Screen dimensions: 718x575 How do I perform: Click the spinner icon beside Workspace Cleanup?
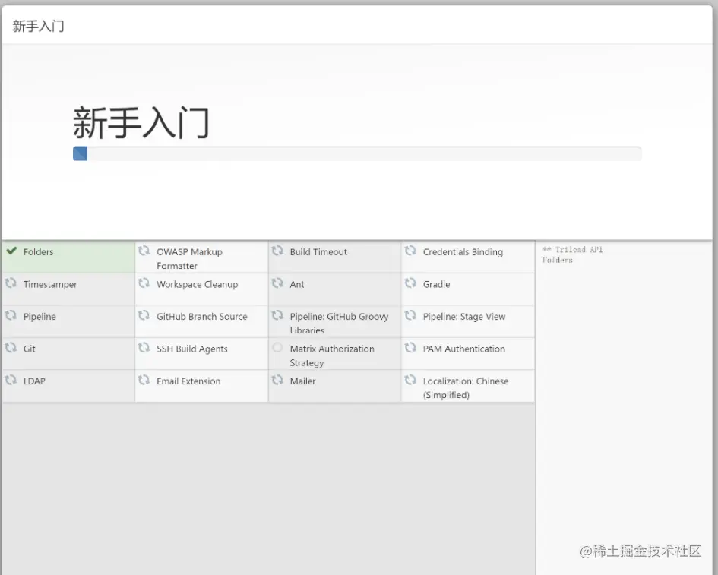pos(144,283)
